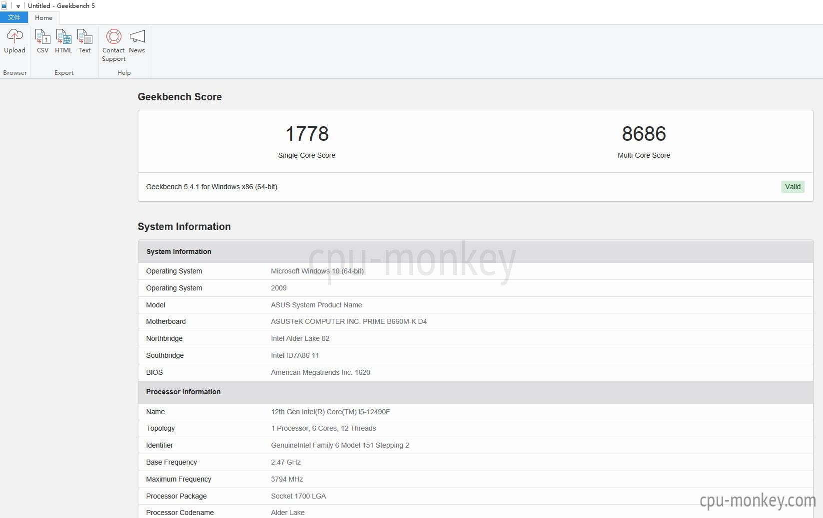The width and height of the screenshot is (823, 518).
Task: Click the Geekbench Score heading
Action: click(180, 97)
